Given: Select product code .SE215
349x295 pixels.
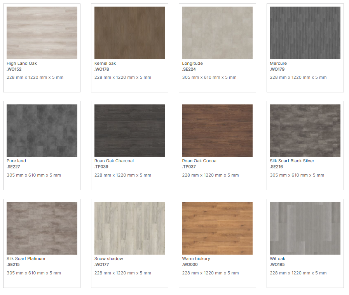Looking at the screenshot, I should point(13,264).
